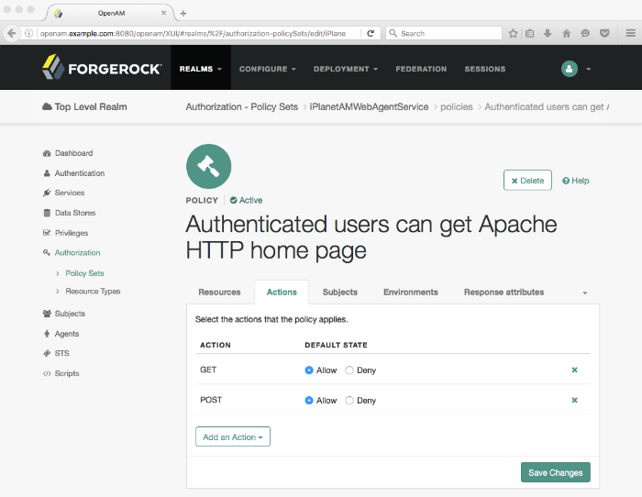This screenshot has height=497, width=642.
Task: Click the Subjects group icon
Action: [47, 314]
